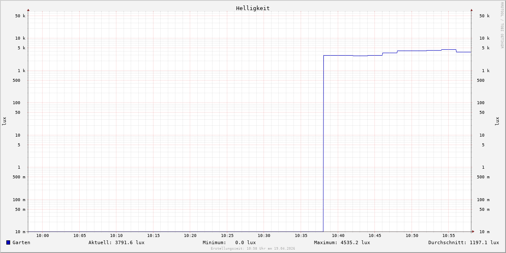The width and height of the screenshot is (506, 253).
Task: Click the 10:50 time axis label
Action: 412,236
